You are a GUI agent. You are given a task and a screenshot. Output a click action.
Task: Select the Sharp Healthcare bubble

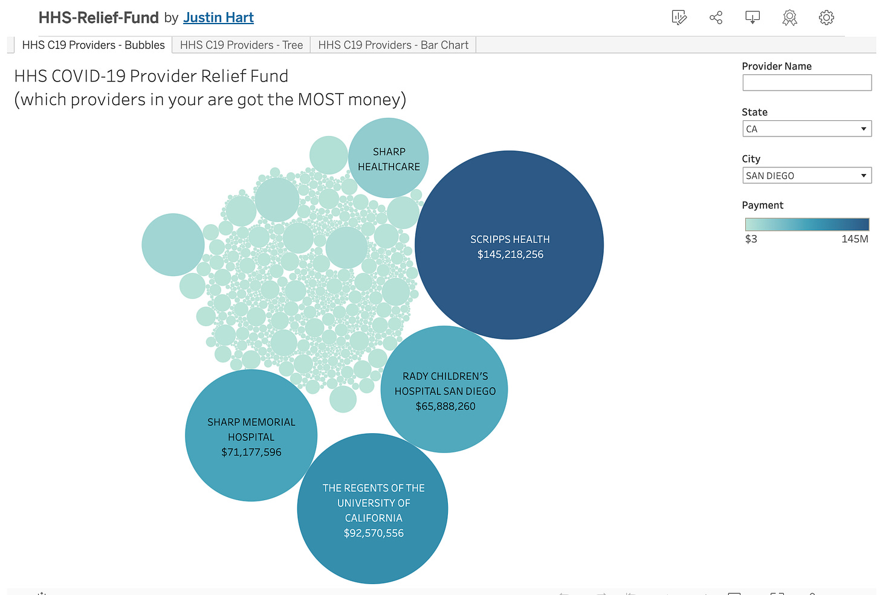tap(389, 158)
